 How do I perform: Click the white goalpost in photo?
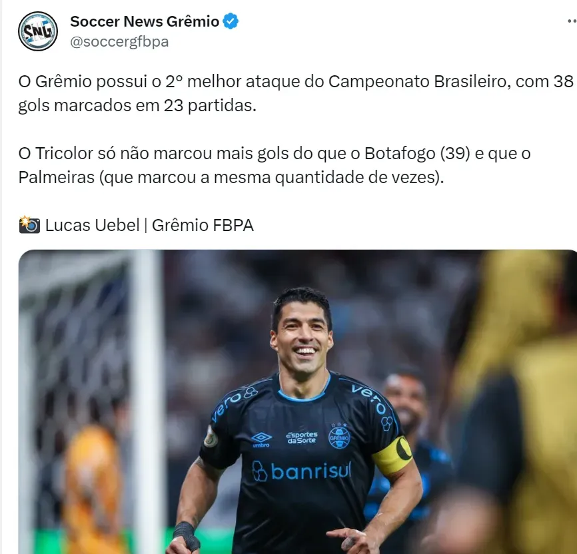pyautogui.click(x=147, y=401)
